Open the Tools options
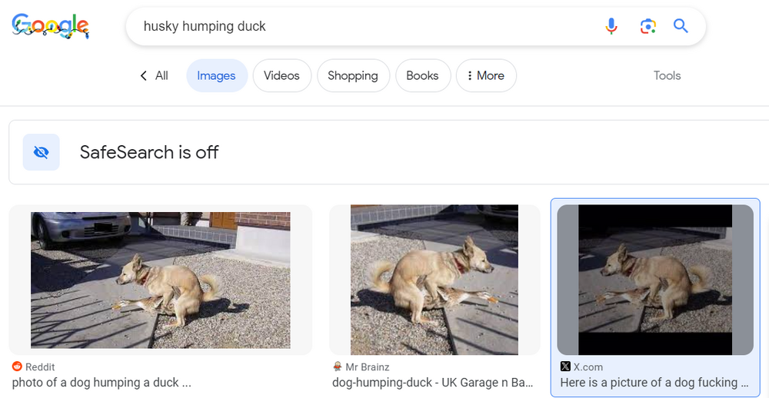The height and width of the screenshot is (398, 769). pos(667,75)
